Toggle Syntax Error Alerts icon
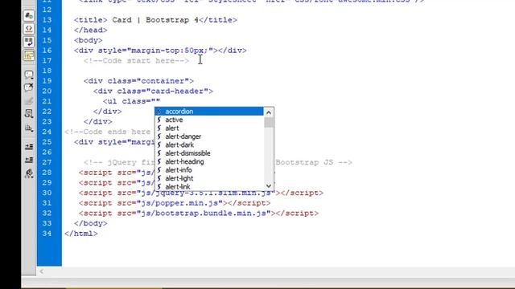515x289 pixels. pos(29,55)
